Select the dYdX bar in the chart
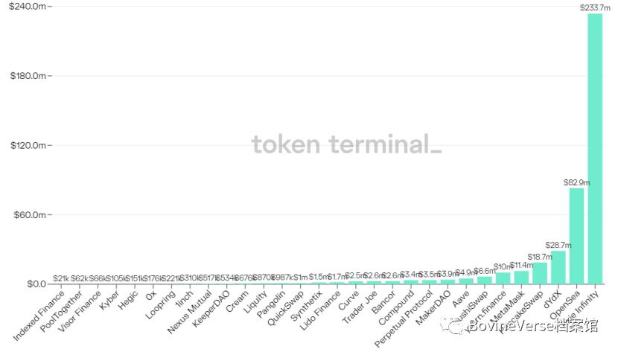The image size is (618, 352). click(558, 267)
